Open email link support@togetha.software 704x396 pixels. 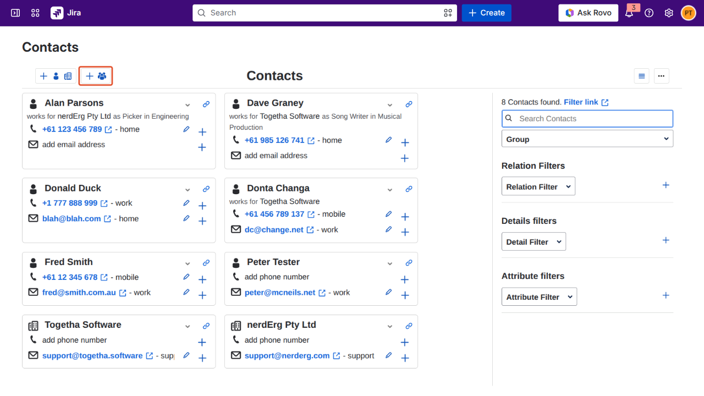[92, 355]
